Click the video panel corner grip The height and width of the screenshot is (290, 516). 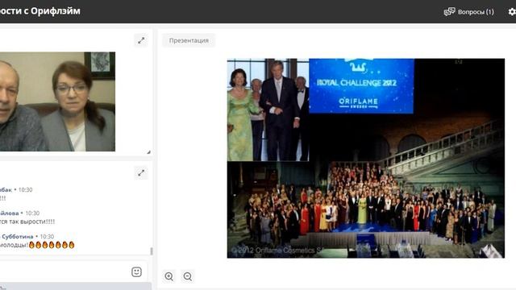(148, 152)
